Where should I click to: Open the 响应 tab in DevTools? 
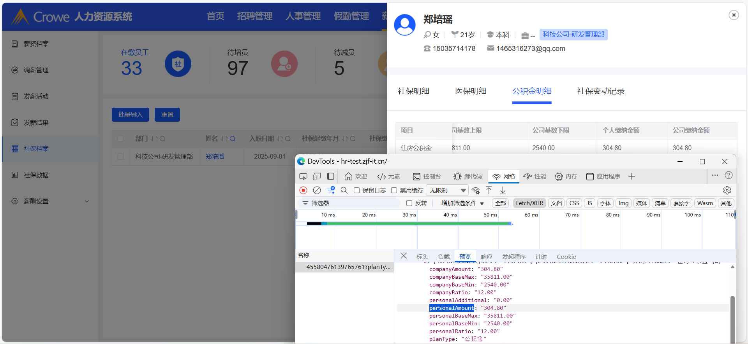(486, 257)
